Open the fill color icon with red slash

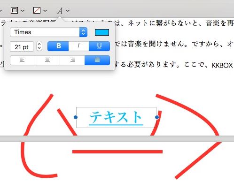click(x=37, y=10)
